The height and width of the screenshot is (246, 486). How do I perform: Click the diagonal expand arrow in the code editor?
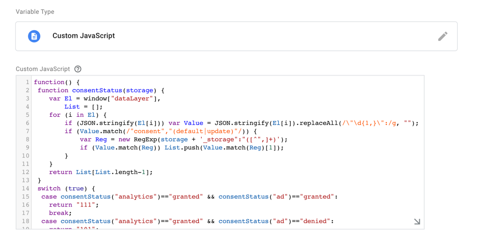[x=417, y=221]
